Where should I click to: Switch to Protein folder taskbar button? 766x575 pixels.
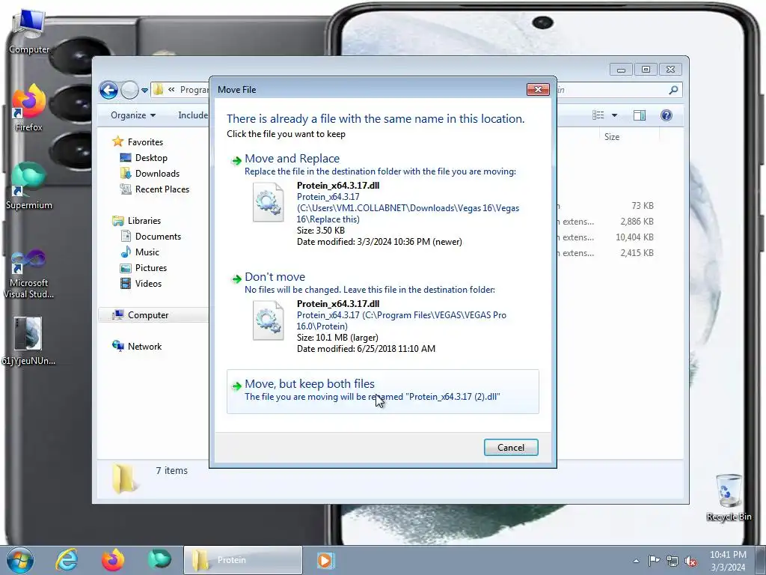[243, 560]
